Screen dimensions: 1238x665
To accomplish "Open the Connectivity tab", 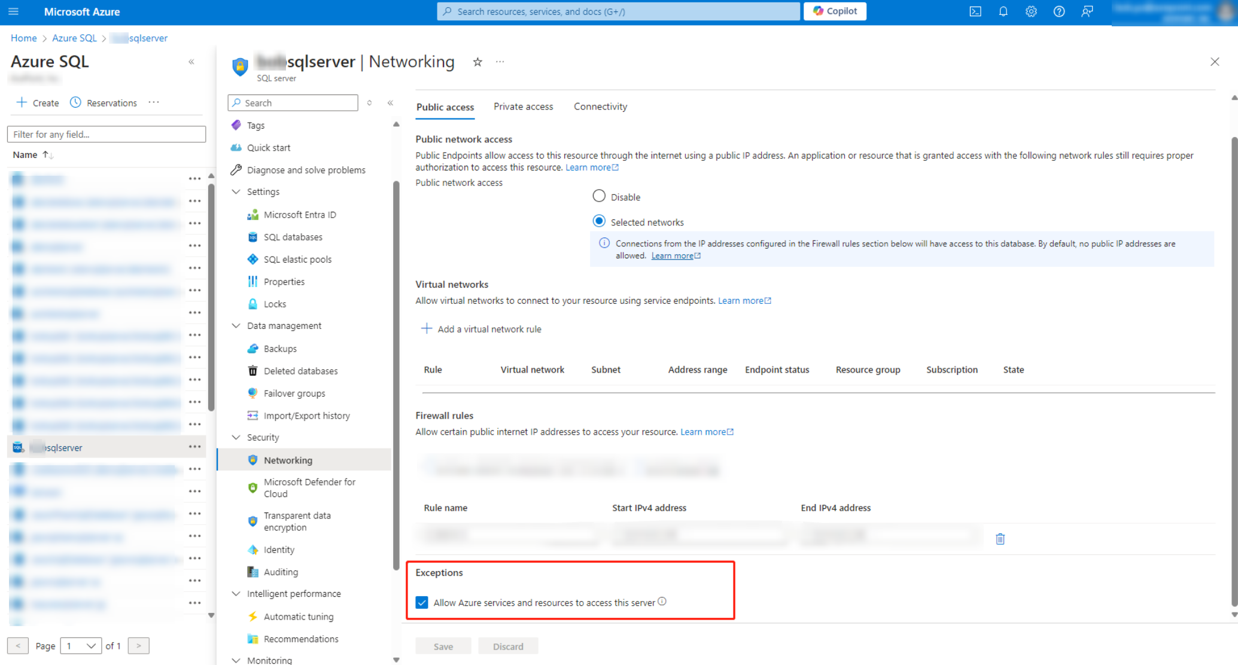I will tap(600, 106).
